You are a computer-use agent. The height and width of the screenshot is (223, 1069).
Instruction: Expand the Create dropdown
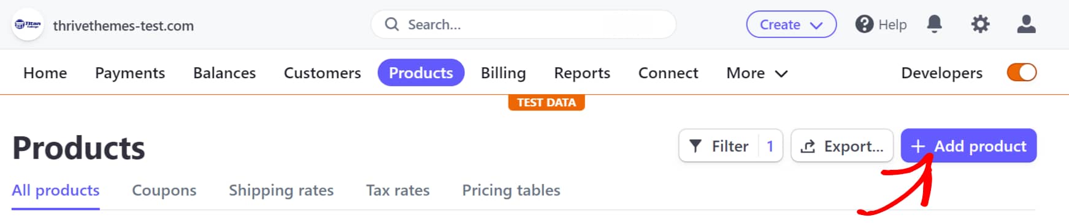[791, 24]
